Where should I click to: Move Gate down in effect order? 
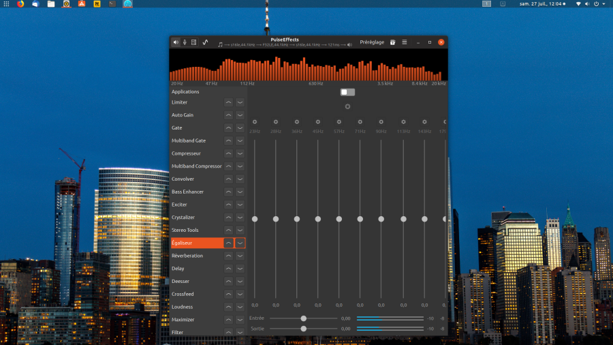tap(240, 128)
